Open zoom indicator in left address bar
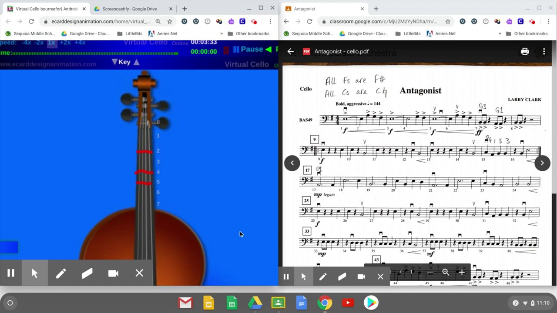557x313 pixels. point(158,21)
